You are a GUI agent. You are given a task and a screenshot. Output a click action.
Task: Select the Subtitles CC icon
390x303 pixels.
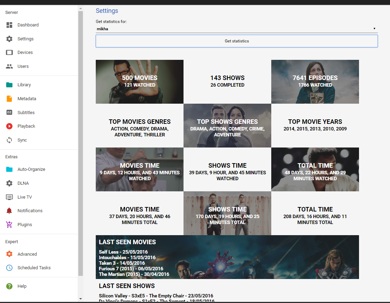(9, 112)
